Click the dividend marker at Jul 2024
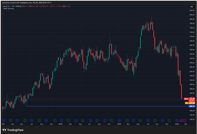This screenshot has width=197, height=134. pos(91,121)
